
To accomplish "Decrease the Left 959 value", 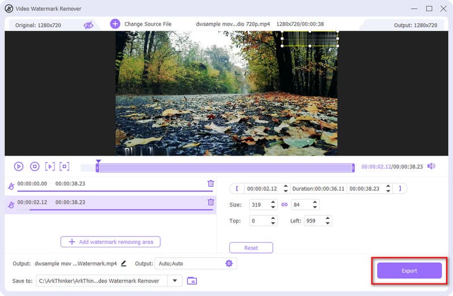I will point(328,223).
